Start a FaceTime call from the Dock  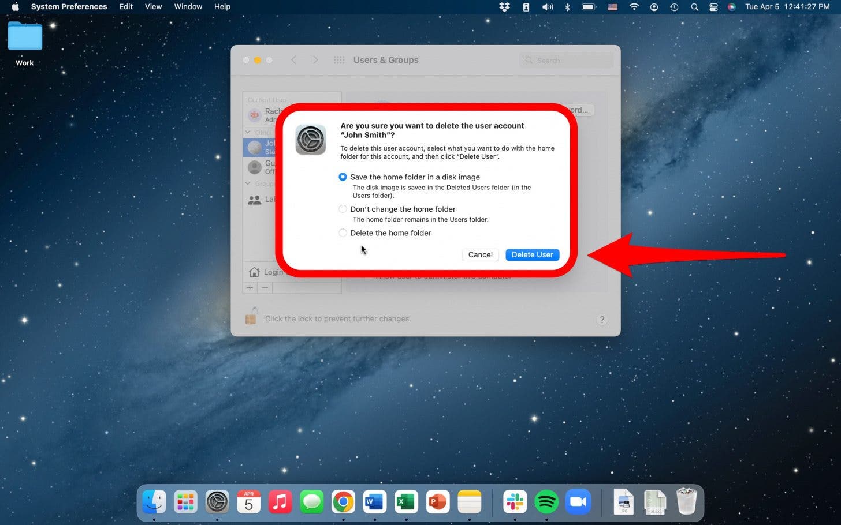click(x=579, y=501)
